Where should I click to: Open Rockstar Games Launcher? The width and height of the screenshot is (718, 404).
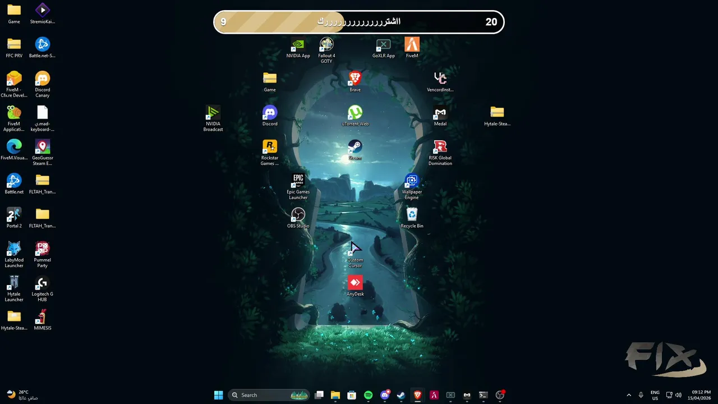pos(270,153)
